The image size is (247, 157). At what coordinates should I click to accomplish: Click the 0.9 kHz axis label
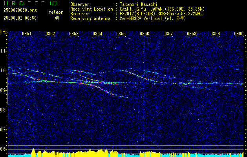3,90
